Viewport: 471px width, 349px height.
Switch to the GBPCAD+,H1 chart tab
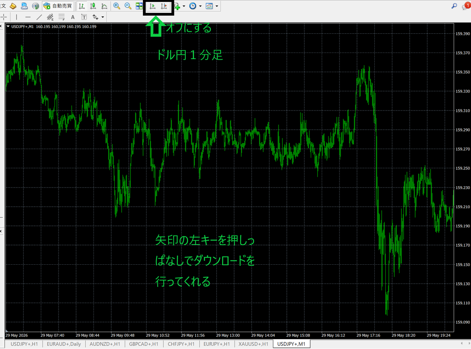point(144,344)
